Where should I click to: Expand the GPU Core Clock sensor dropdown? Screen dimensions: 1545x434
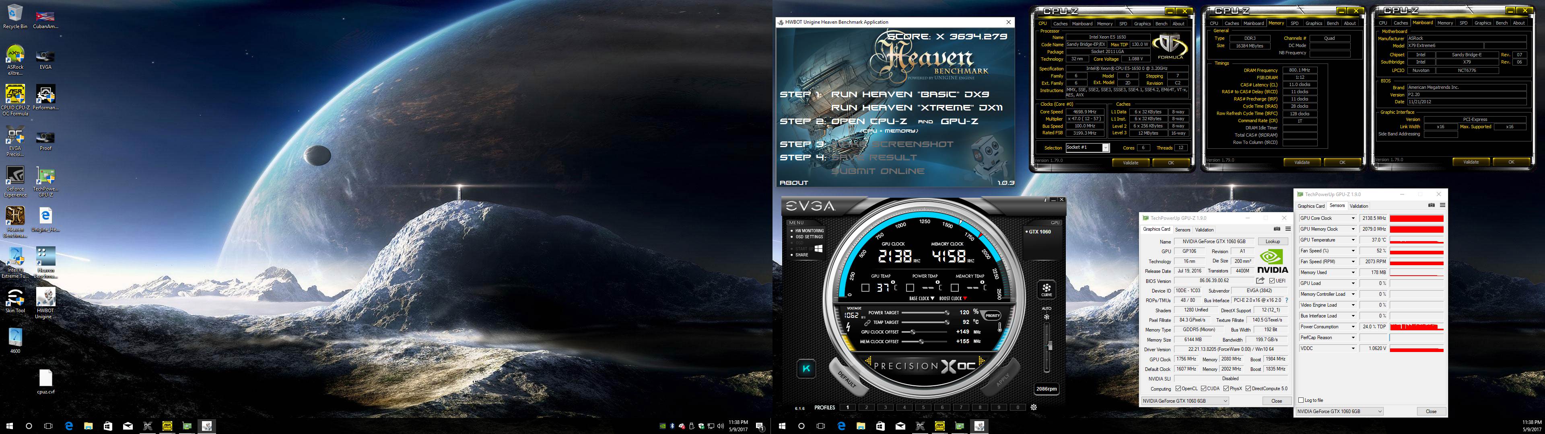[x=1353, y=218]
